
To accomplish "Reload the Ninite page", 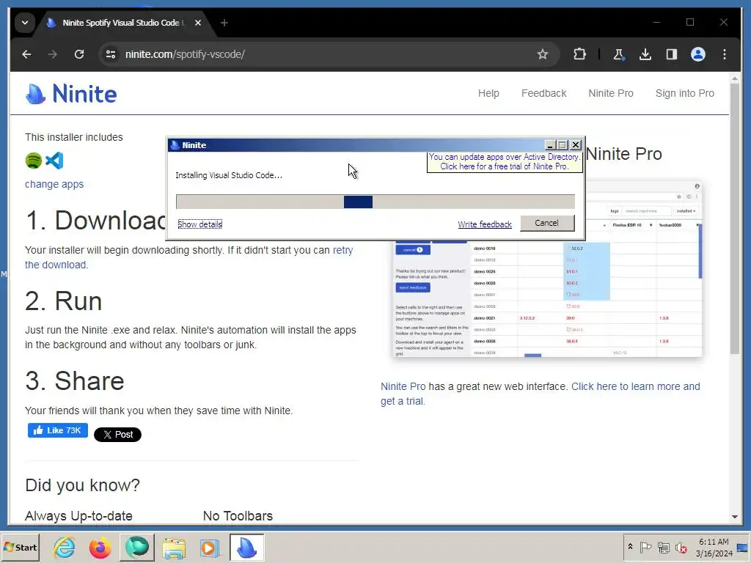I will tap(79, 54).
